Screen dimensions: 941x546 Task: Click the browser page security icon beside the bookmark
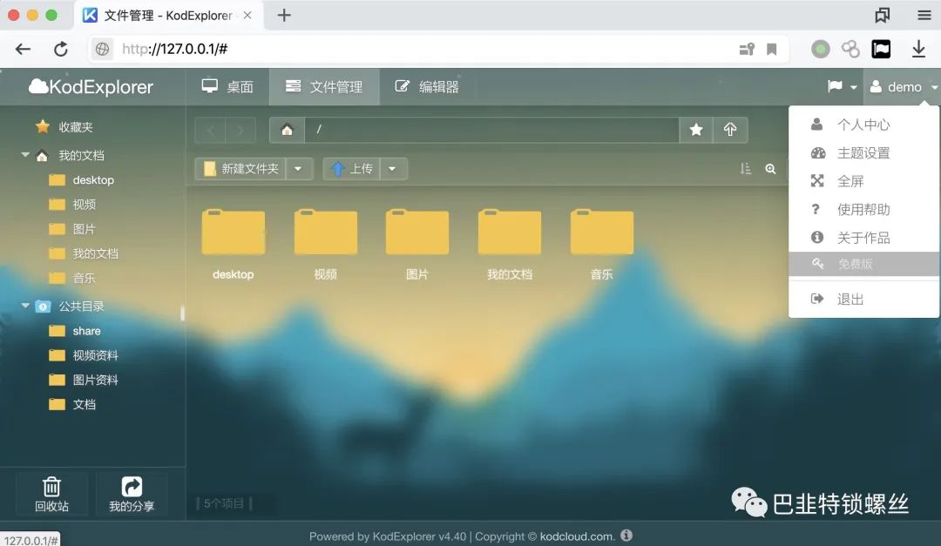click(x=747, y=49)
